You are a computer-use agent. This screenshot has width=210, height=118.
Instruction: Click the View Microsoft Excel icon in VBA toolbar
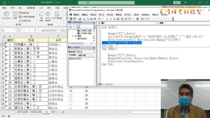click(x=71, y=19)
